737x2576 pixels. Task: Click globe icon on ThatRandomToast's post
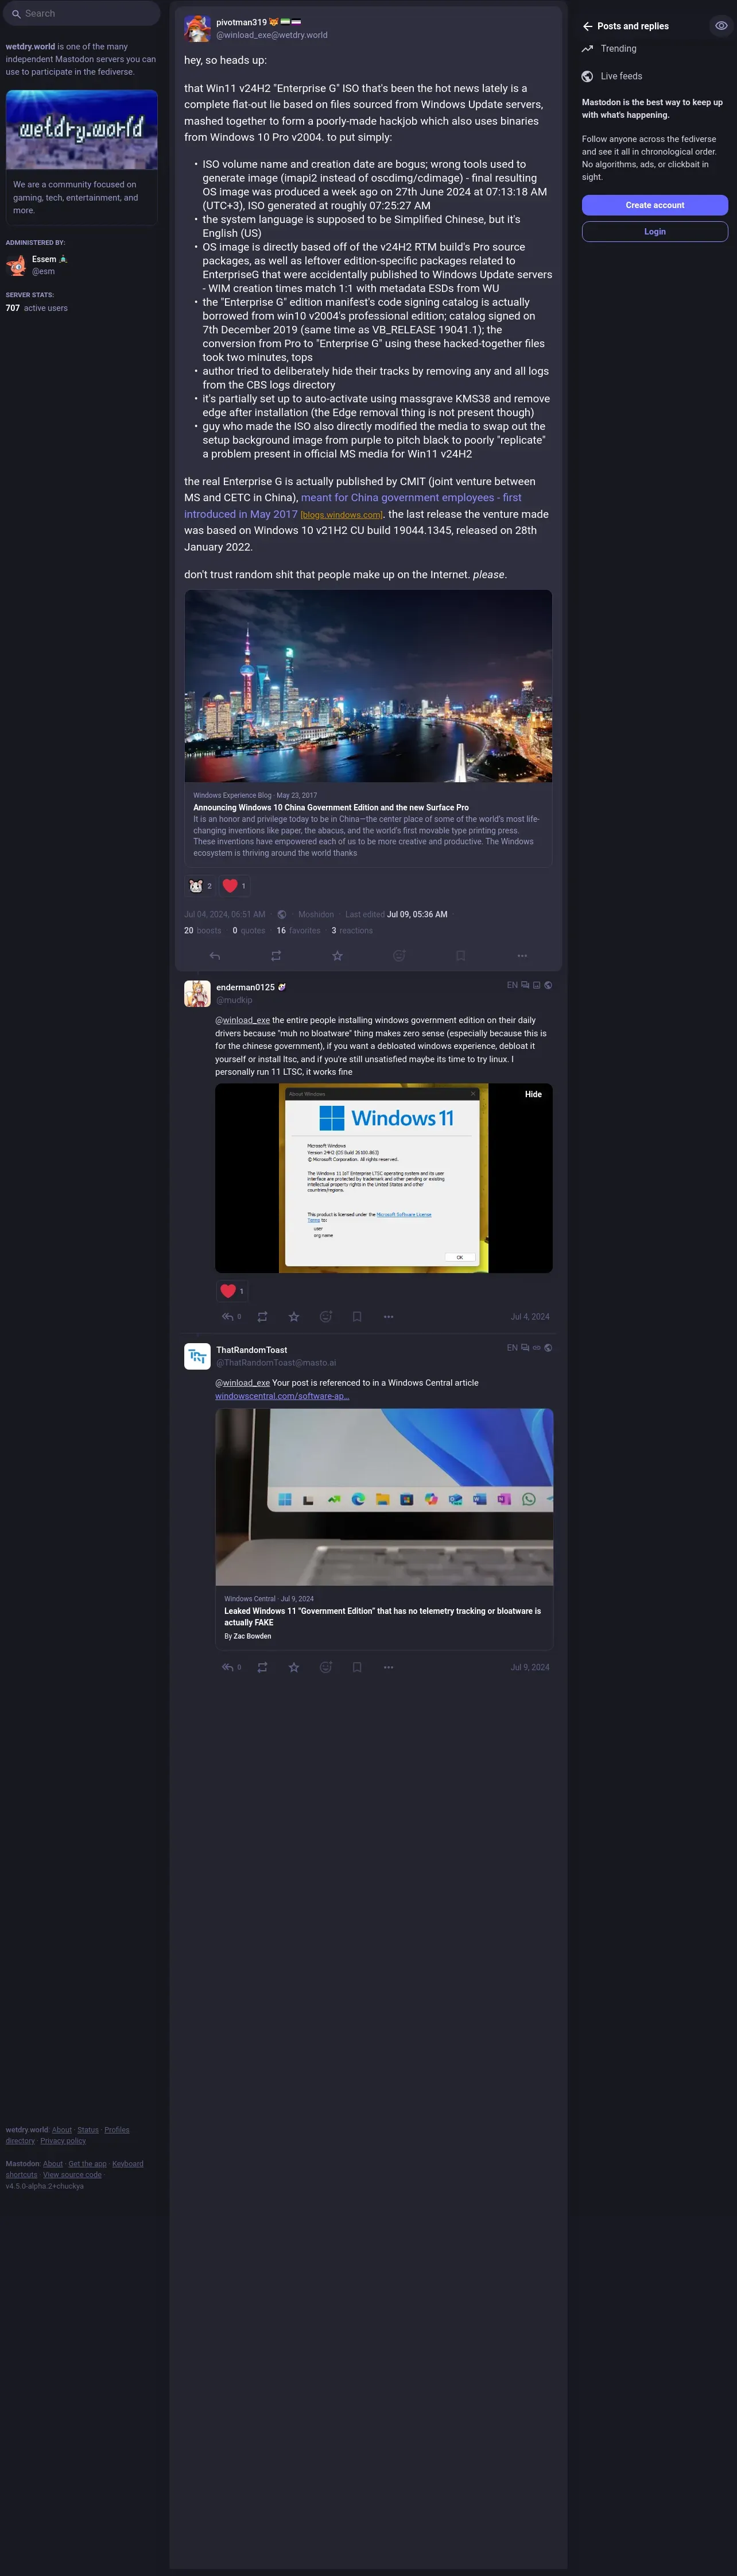(x=547, y=1348)
